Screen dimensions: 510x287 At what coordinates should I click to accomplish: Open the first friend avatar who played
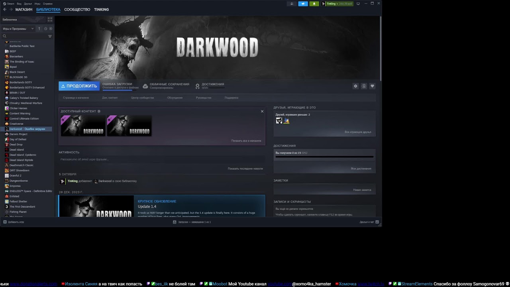click(x=279, y=120)
